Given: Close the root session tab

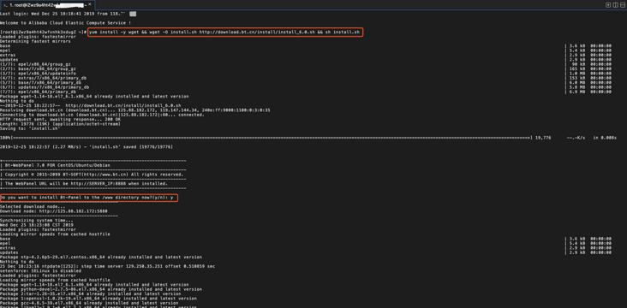Looking at the screenshot, I should tap(91, 5).
